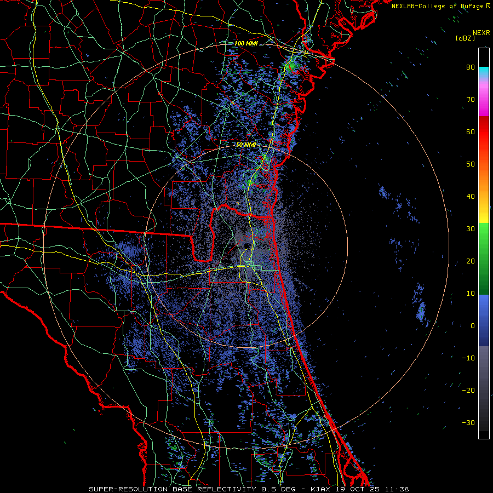Viewport: 493px width, 493px height.
Task: Click the 60 value on the dBZ scale
Action: tap(471, 131)
